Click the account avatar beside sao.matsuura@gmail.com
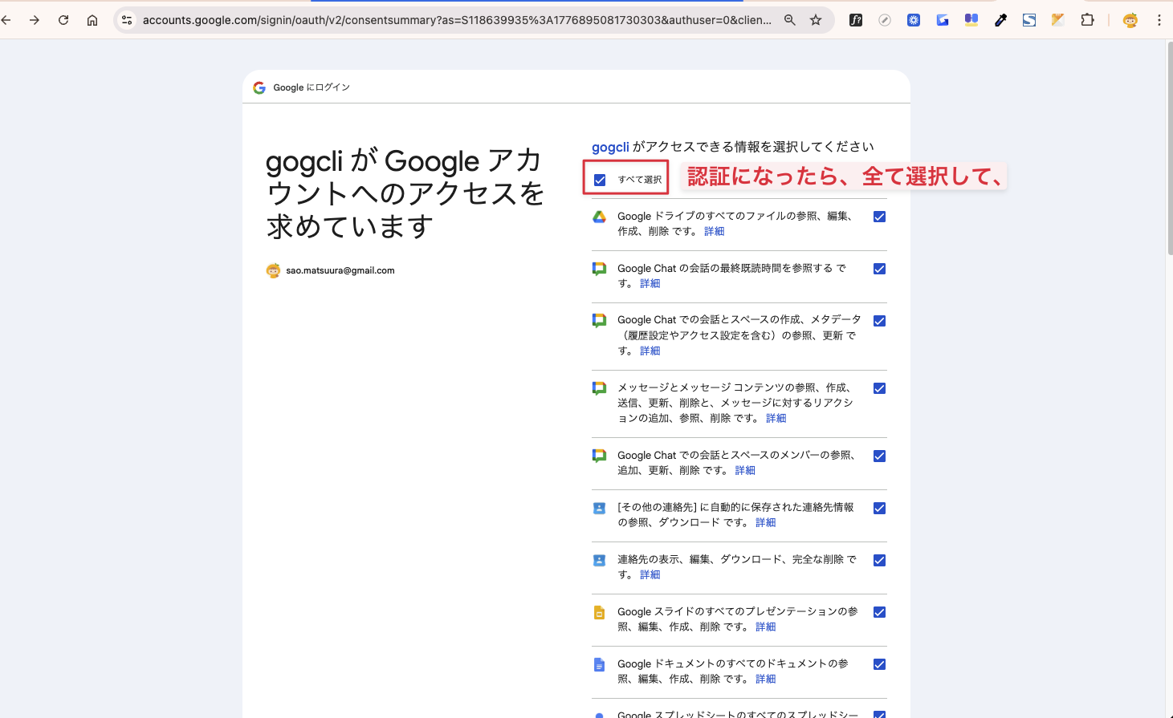The height and width of the screenshot is (718, 1173). (x=273, y=270)
